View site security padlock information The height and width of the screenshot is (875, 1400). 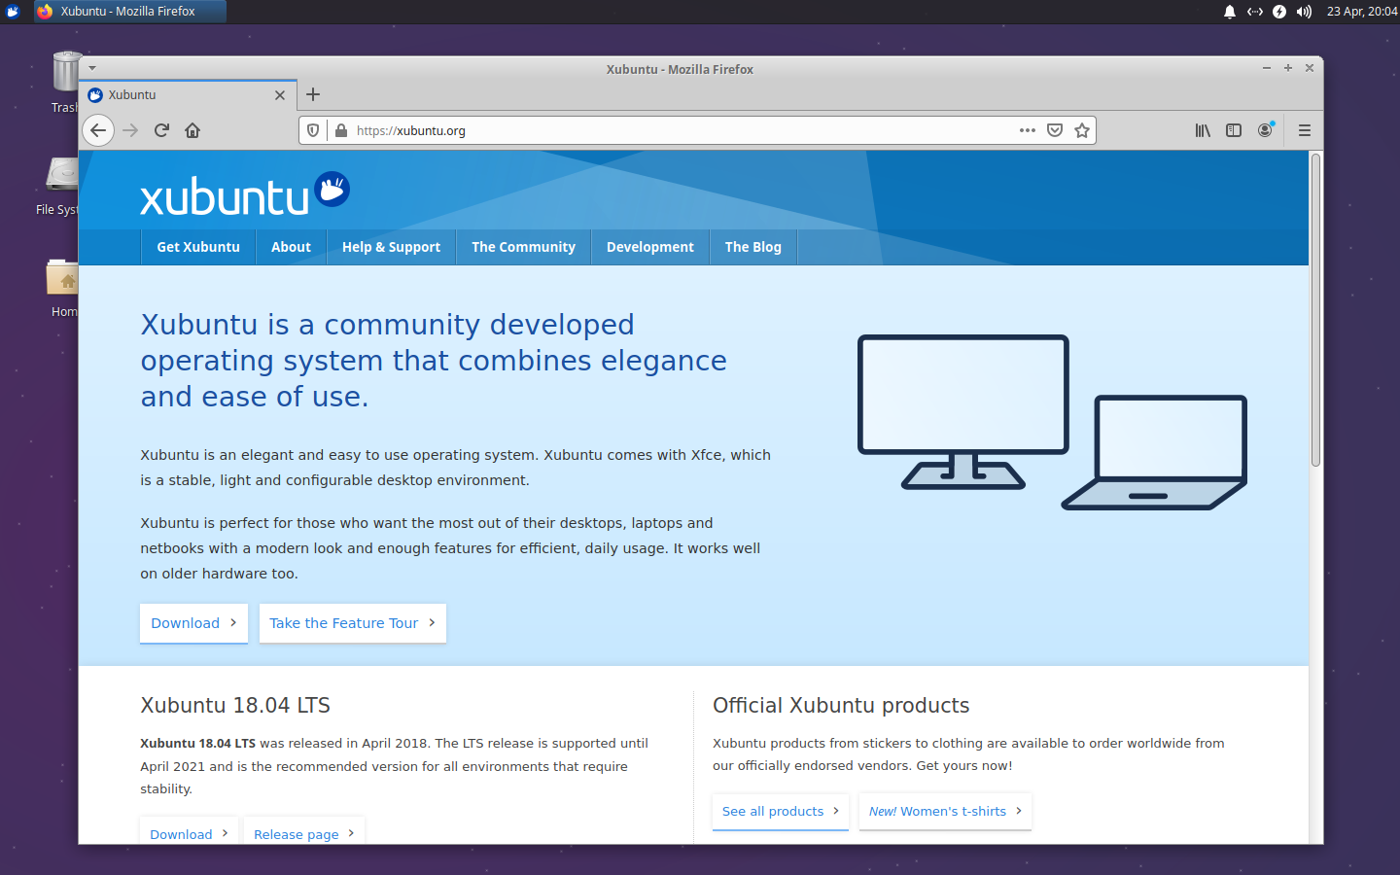tap(341, 130)
